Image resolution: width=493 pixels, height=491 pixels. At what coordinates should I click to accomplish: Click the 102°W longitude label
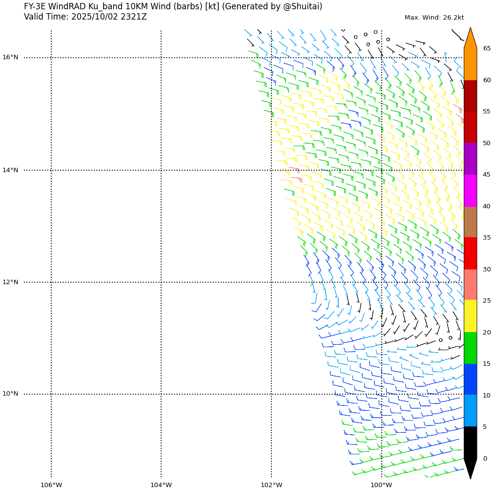point(271,485)
